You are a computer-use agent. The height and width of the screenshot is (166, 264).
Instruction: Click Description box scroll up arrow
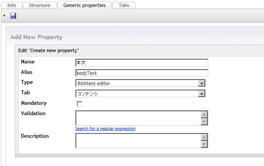click(204, 137)
